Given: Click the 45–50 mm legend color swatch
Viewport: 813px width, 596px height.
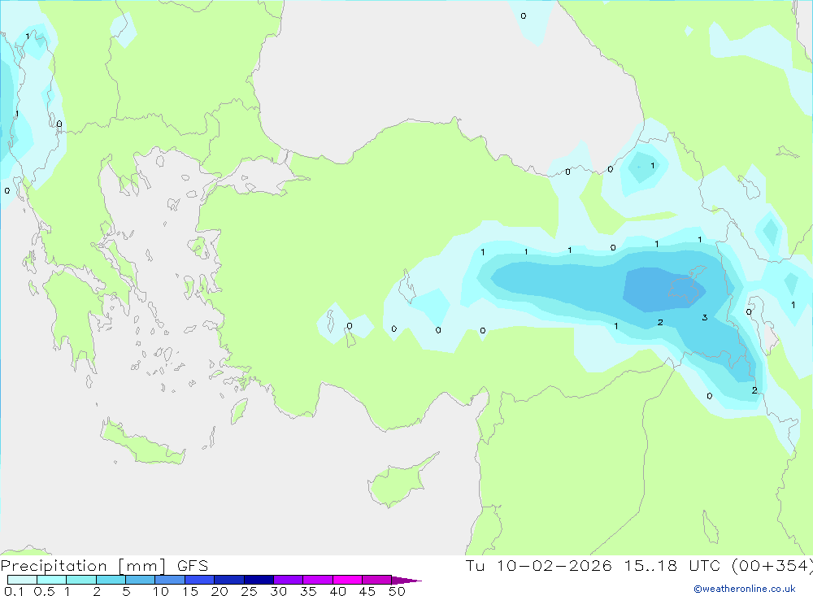Looking at the screenshot, I should point(376,580).
